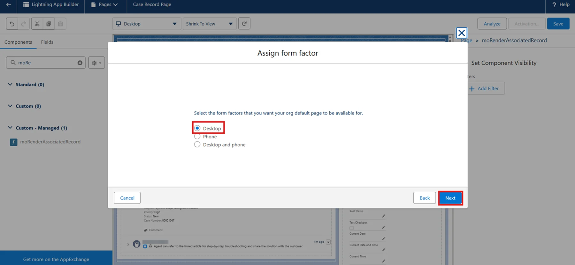Click the redo icon in toolbar
The height and width of the screenshot is (265, 575).
pos(24,24)
